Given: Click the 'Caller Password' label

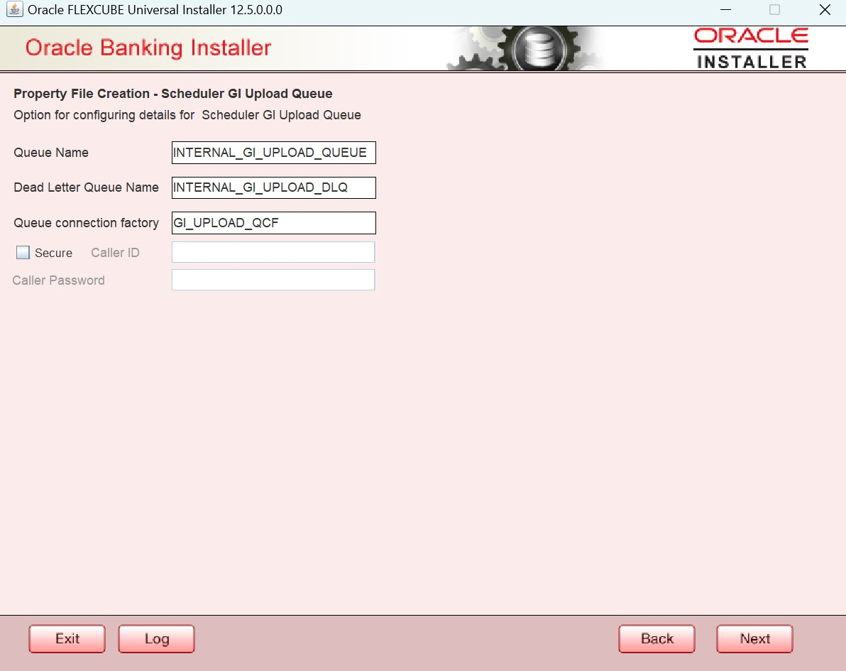Looking at the screenshot, I should [59, 280].
